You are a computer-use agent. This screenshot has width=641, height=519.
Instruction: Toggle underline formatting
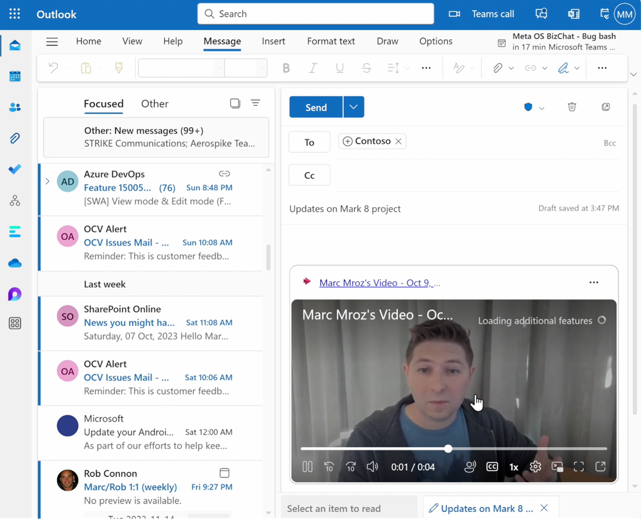[339, 68]
